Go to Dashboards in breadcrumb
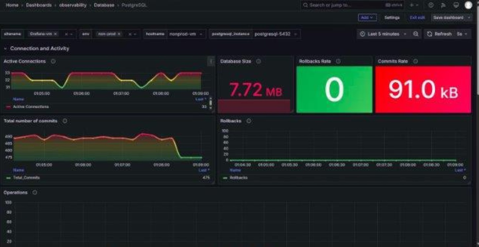The image size is (479, 247). click(39, 5)
